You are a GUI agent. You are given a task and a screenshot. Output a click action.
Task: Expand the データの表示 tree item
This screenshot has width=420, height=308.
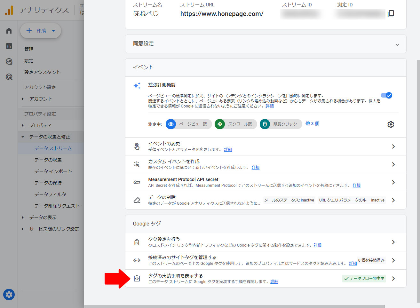tap(23, 217)
